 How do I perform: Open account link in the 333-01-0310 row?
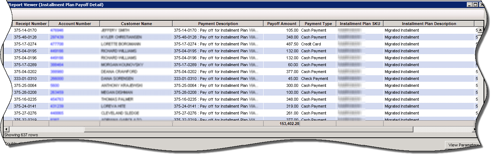coord(57,79)
